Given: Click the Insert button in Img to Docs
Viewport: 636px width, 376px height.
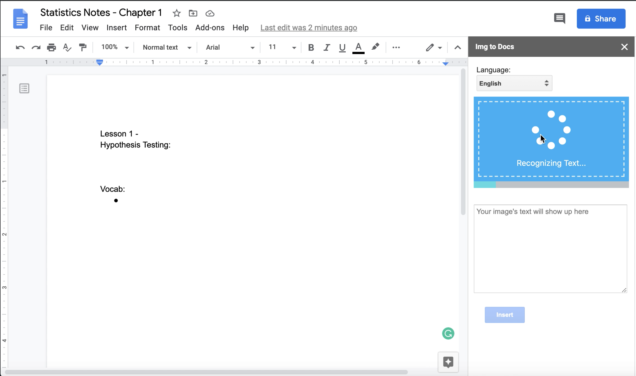Looking at the screenshot, I should tap(505, 314).
